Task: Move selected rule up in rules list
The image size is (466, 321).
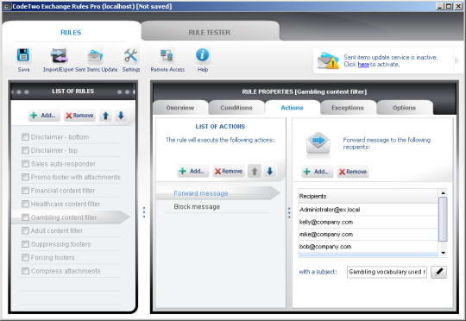Action: tap(105, 116)
